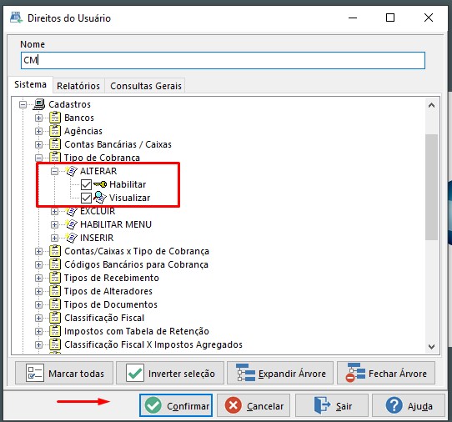Image resolution: width=452 pixels, height=422 pixels.
Task: Collapse the ALTERAR node
Action: tap(54, 171)
